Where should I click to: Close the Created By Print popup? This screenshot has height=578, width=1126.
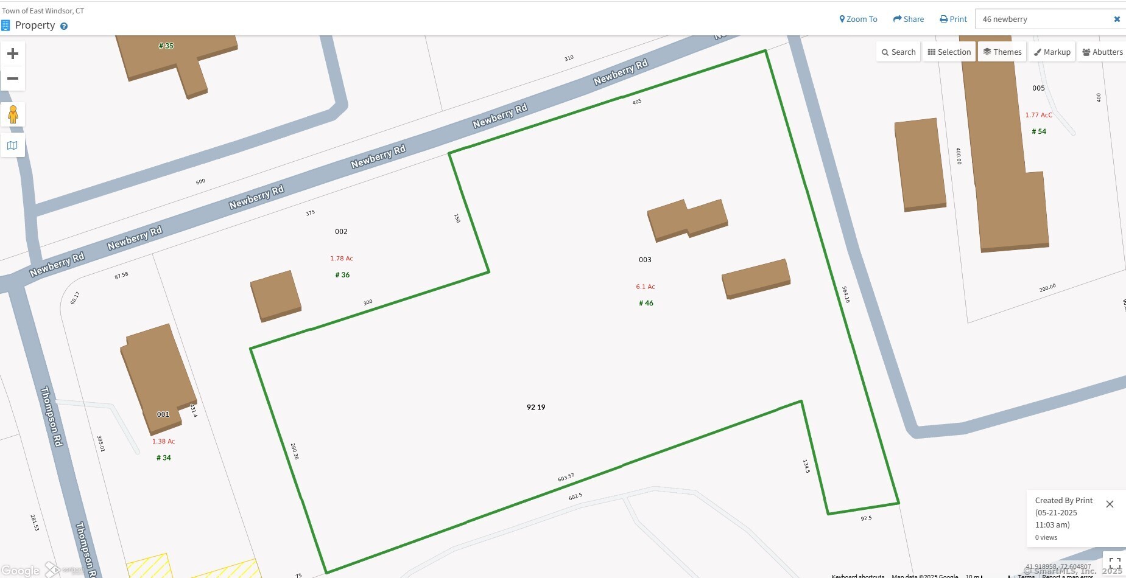(x=1110, y=504)
